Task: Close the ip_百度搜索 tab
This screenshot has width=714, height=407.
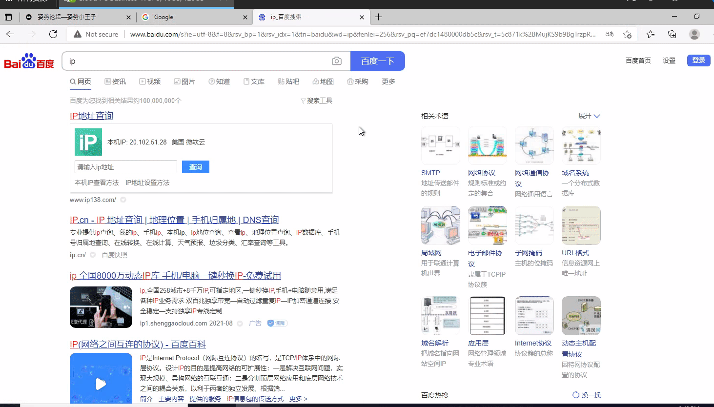Action: point(362,17)
